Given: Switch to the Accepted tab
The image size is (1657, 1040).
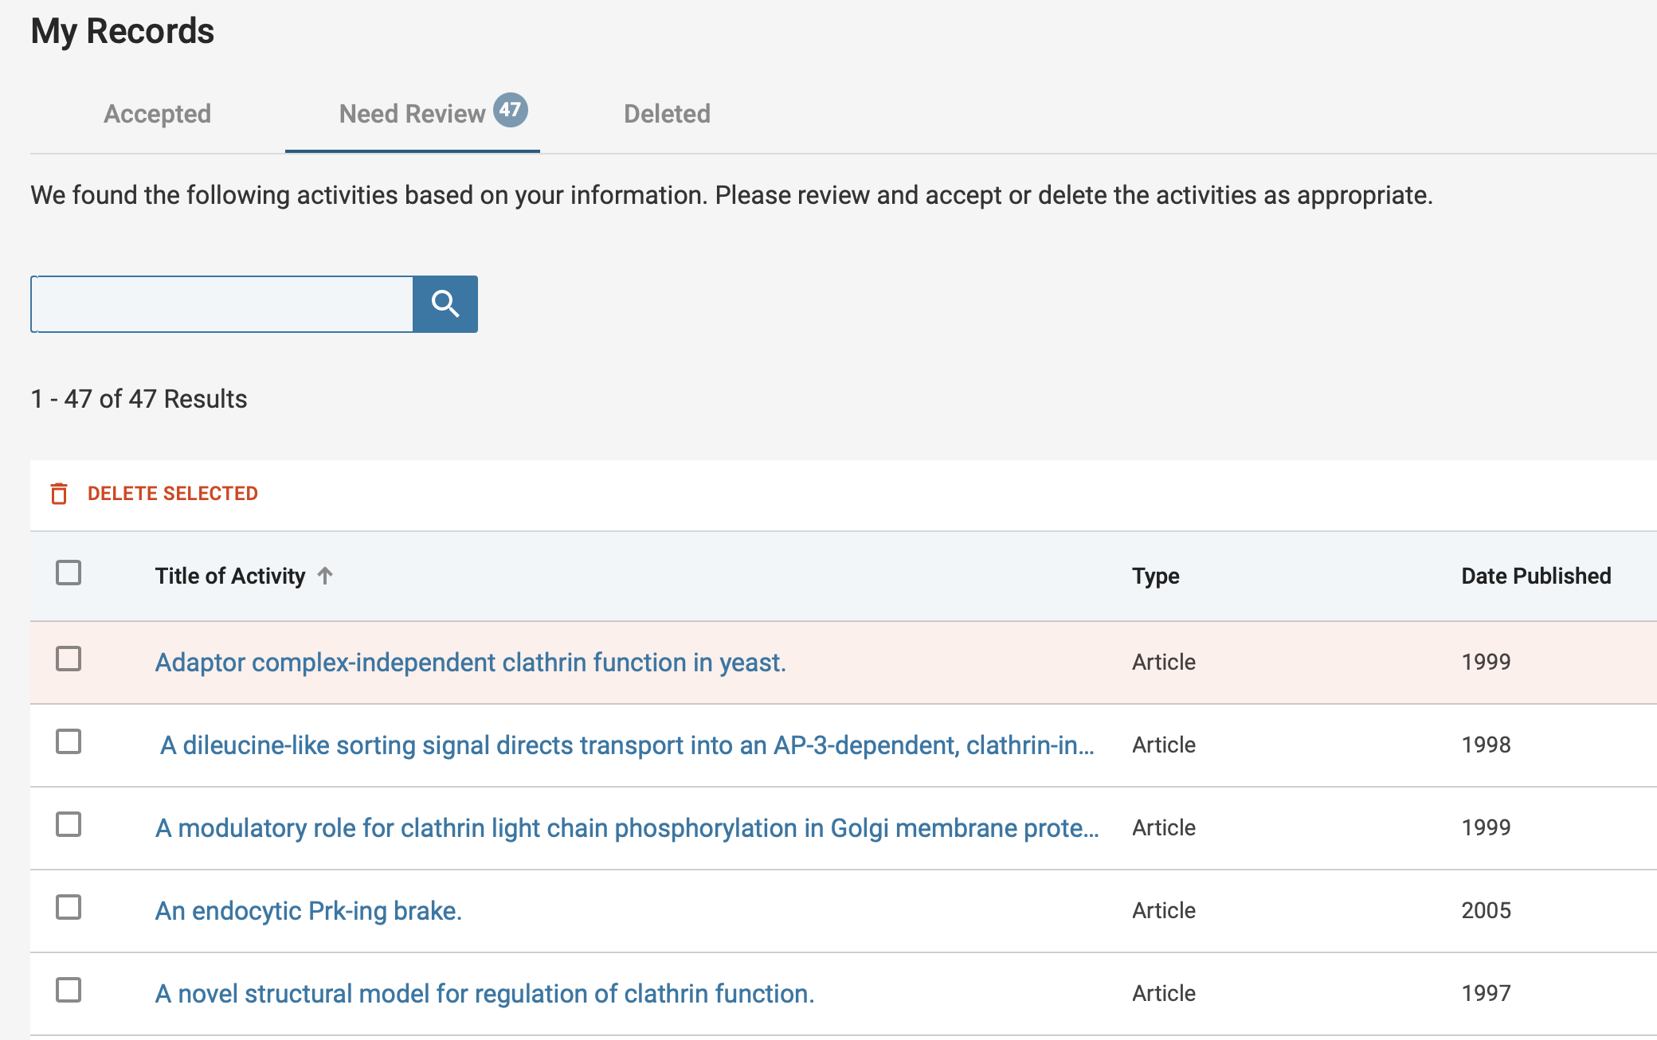Looking at the screenshot, I should point(157,114).
